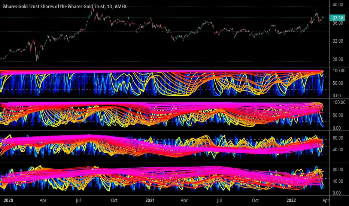Image resolution: width=349 pixels, height=206 pixels.
Task: Click the 32.00 value on price axis
Action: (x=338, y=41)
